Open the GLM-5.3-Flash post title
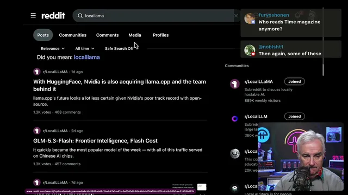This screenshot has width=348, height=195. [x=96, y=141]
